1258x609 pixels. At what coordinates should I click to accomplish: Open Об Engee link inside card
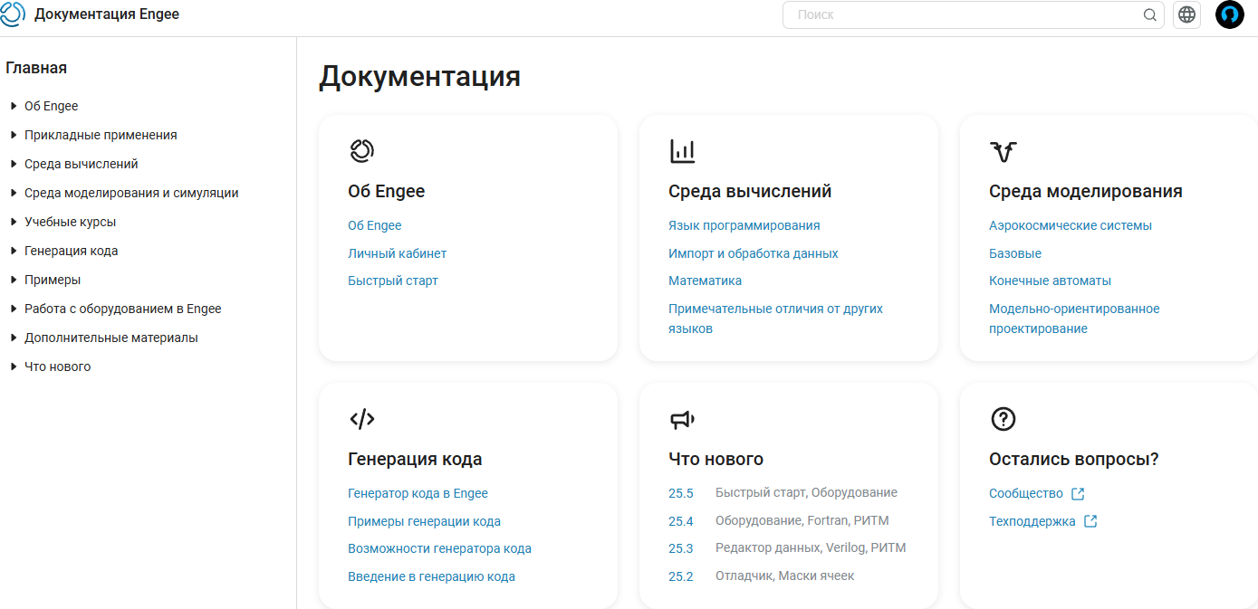375,225
